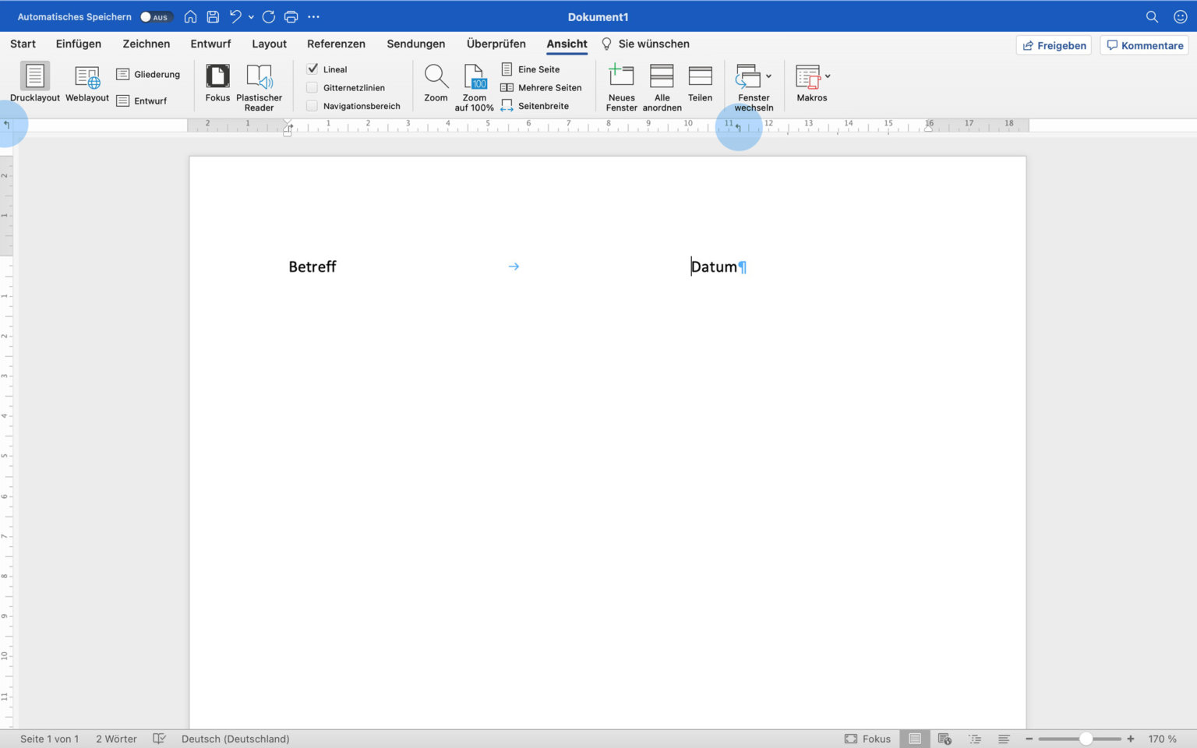Click the zoom slider handle

1086,739
